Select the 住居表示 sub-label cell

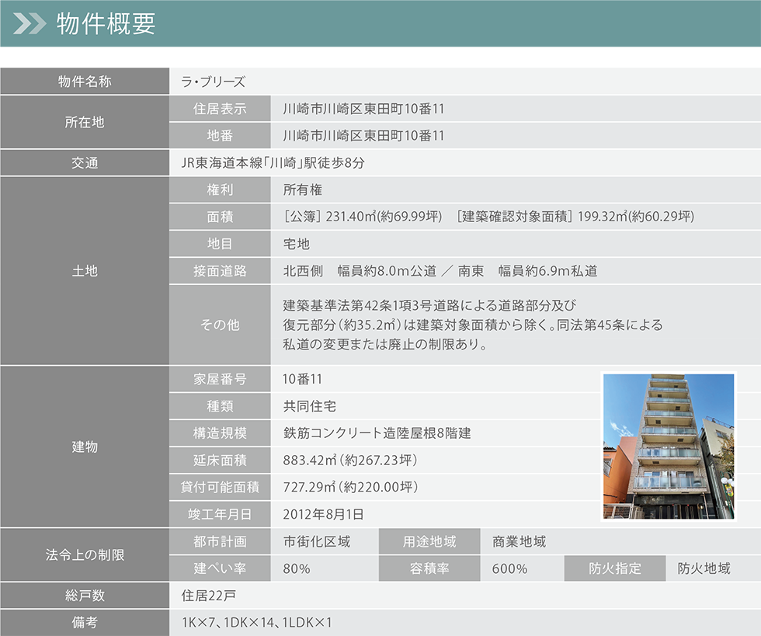click(220, 109)
